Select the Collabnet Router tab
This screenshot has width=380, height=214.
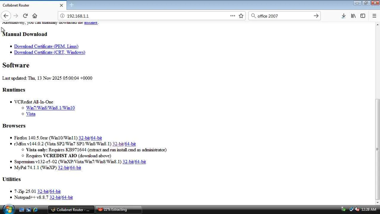tap(33, 5)
